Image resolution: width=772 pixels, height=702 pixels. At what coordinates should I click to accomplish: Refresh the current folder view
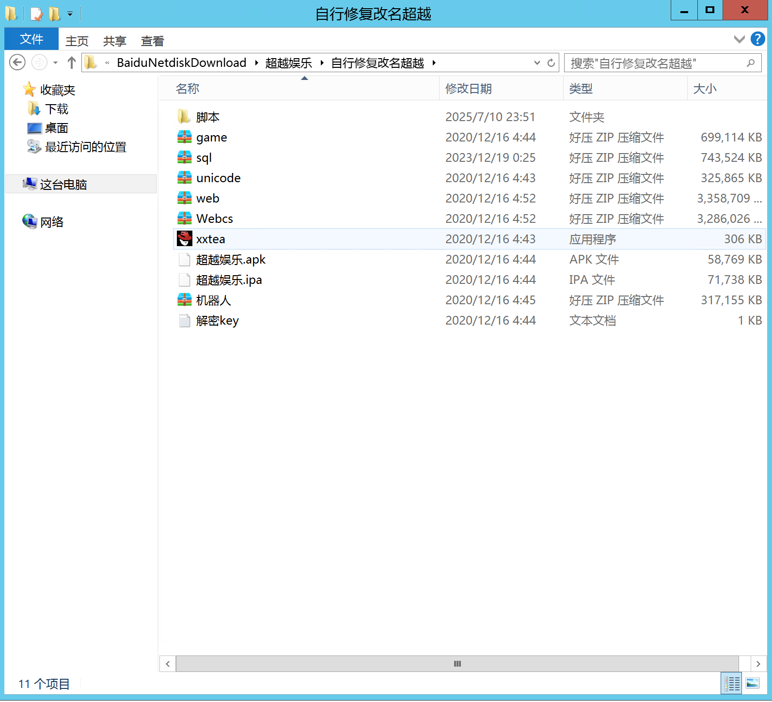(551, 63)
